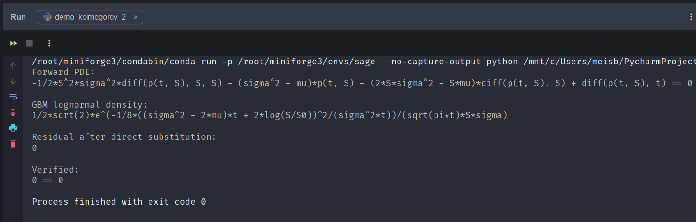Image resolution: width=696 pixels, height=222 pixels.
Task: Clear all console output with trash icon
Action: click(x=13, y=143)
